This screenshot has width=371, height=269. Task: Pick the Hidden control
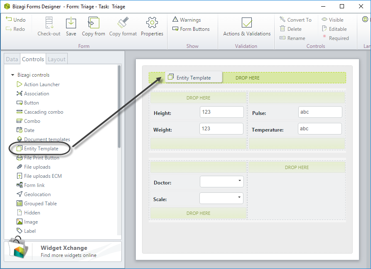[28, 212]
